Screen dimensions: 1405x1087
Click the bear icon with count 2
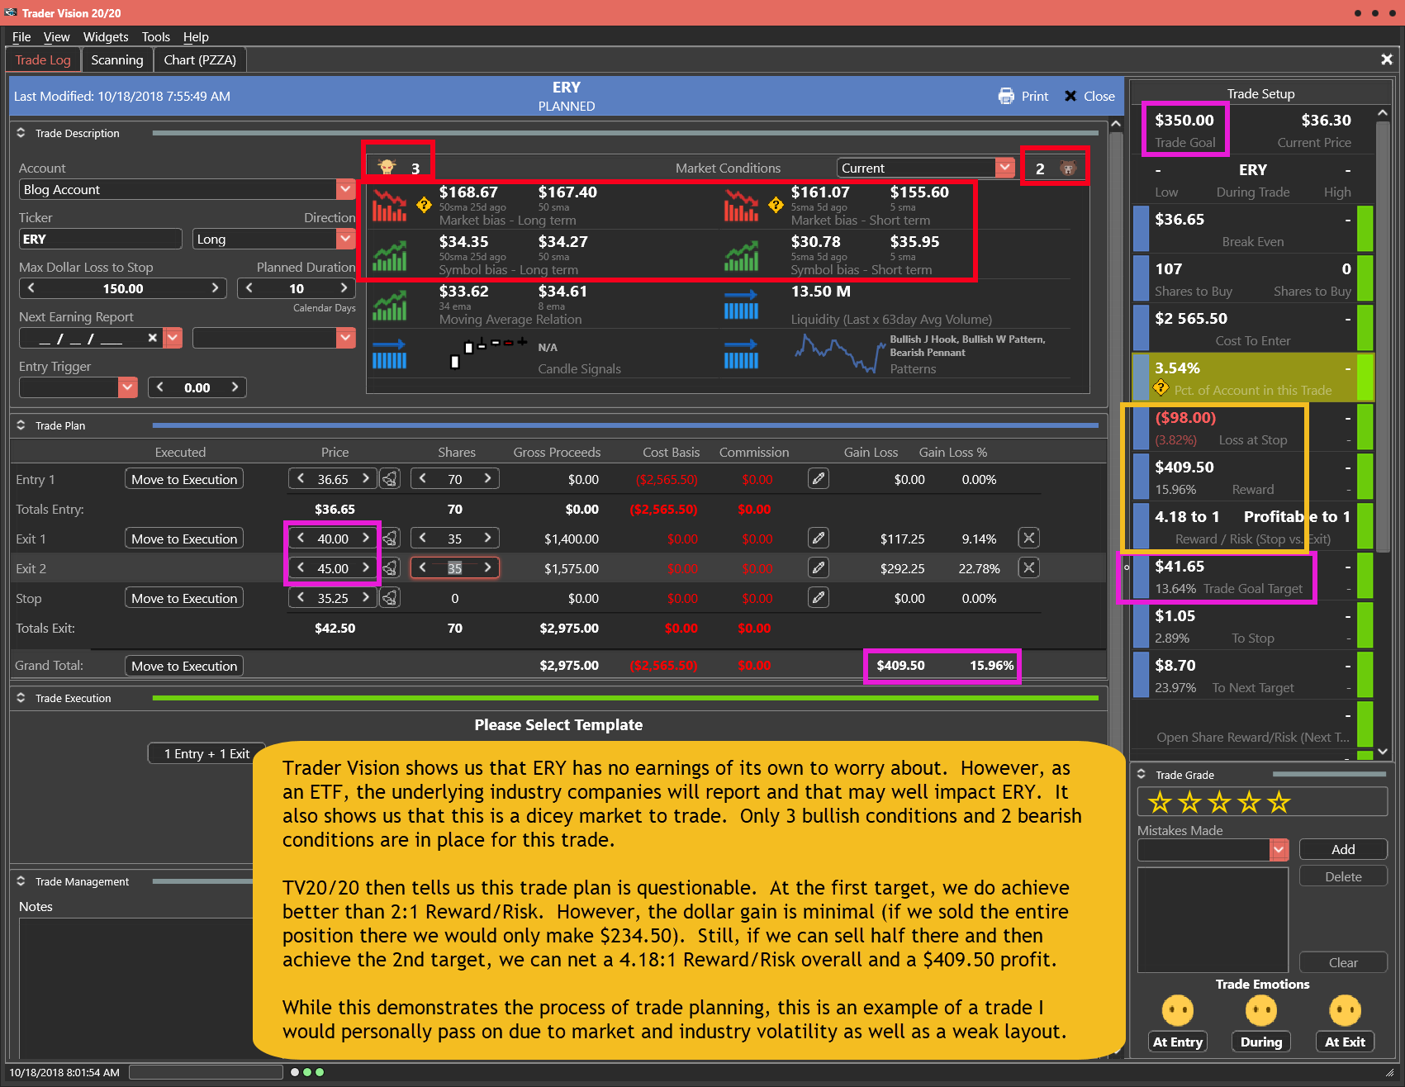point(1067,169)
